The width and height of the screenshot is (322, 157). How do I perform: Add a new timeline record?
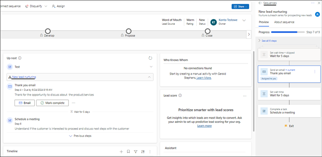point(121,151)
